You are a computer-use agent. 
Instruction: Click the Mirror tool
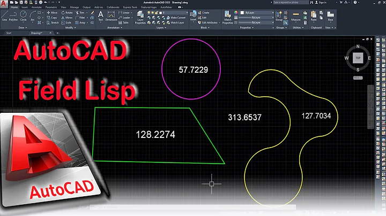tap(67, 18)
